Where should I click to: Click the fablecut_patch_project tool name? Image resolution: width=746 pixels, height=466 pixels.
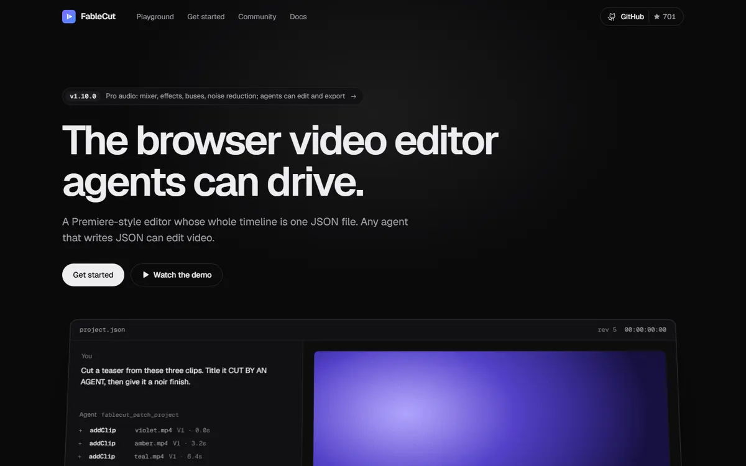pos(140,415)
